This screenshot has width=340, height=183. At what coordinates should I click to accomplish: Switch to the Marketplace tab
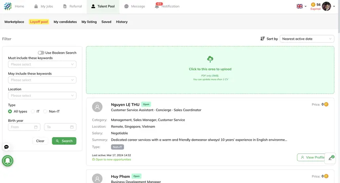tap(14, 22)
